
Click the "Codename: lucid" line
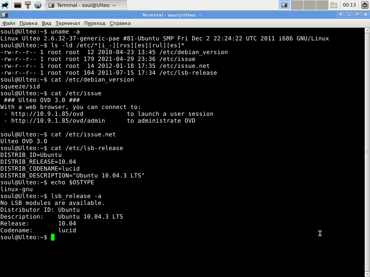tap(38, 230)
